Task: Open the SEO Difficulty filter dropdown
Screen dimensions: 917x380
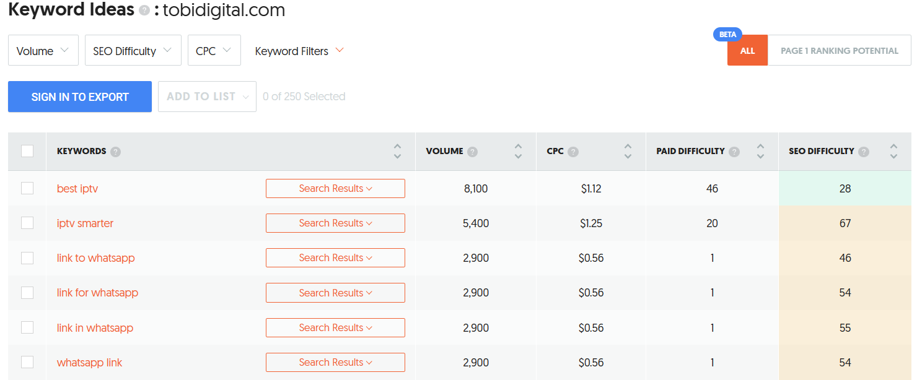Action: pos(133,51)
